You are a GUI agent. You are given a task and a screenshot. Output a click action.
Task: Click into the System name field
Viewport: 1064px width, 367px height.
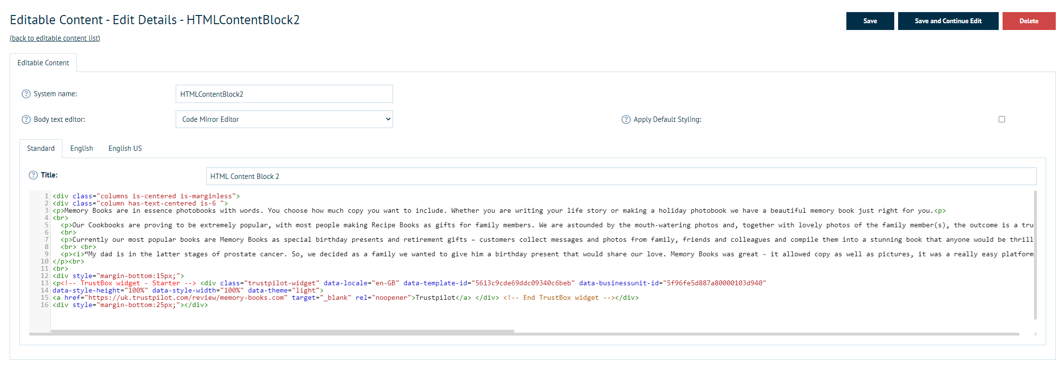point(284,94)
